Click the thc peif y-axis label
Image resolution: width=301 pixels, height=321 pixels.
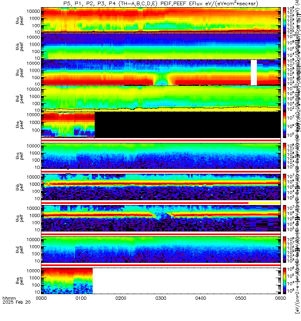(x=20, y=218)
